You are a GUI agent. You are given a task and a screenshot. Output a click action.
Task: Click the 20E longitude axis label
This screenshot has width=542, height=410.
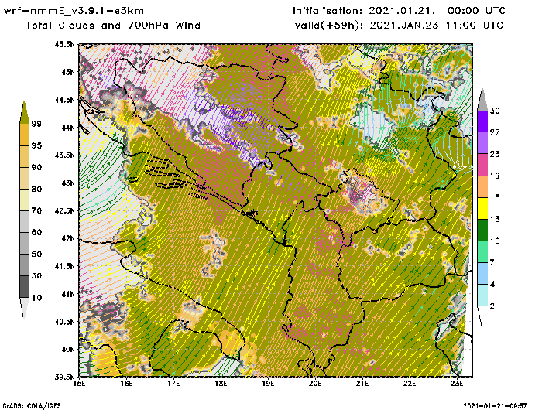(x=315, y=384)
